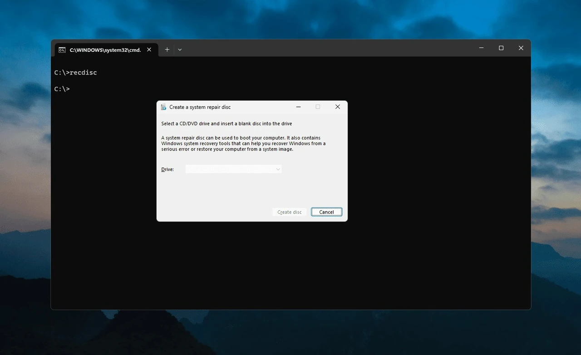Minimize the Create a system repair disc dialog

298,107
